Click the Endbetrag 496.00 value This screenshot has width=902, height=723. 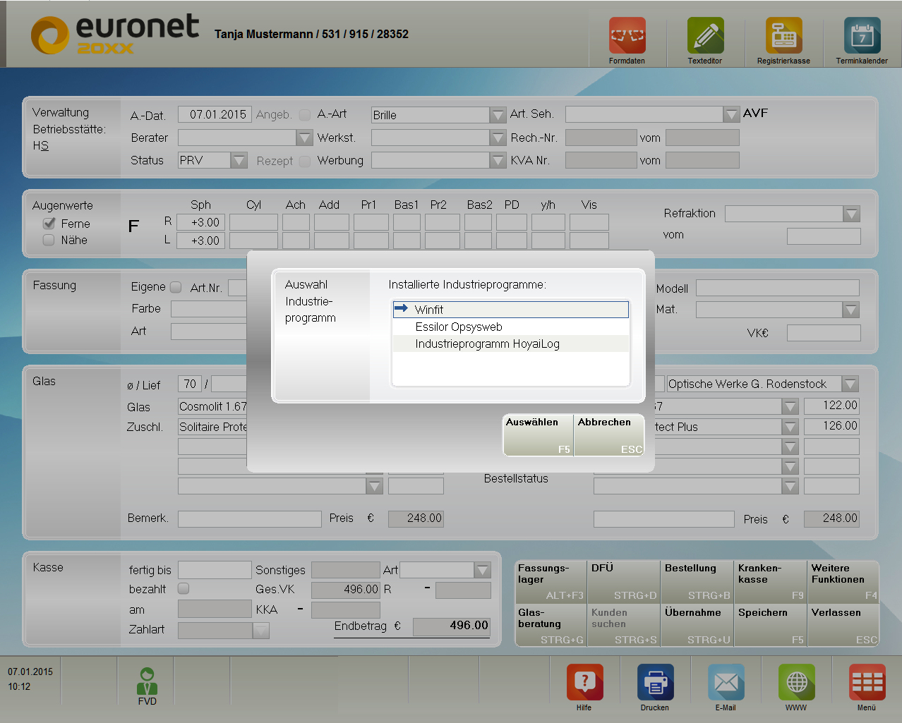tap(452, 626)
